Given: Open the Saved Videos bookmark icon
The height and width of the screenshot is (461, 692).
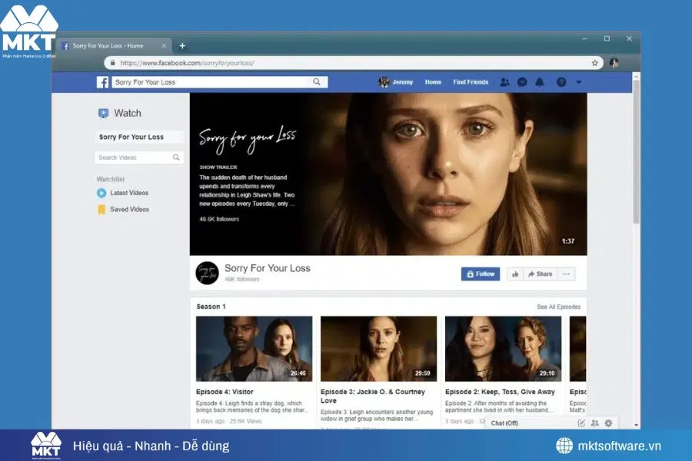Looking at the screenshot, I should pyautogui.click(x=101, y=208).
